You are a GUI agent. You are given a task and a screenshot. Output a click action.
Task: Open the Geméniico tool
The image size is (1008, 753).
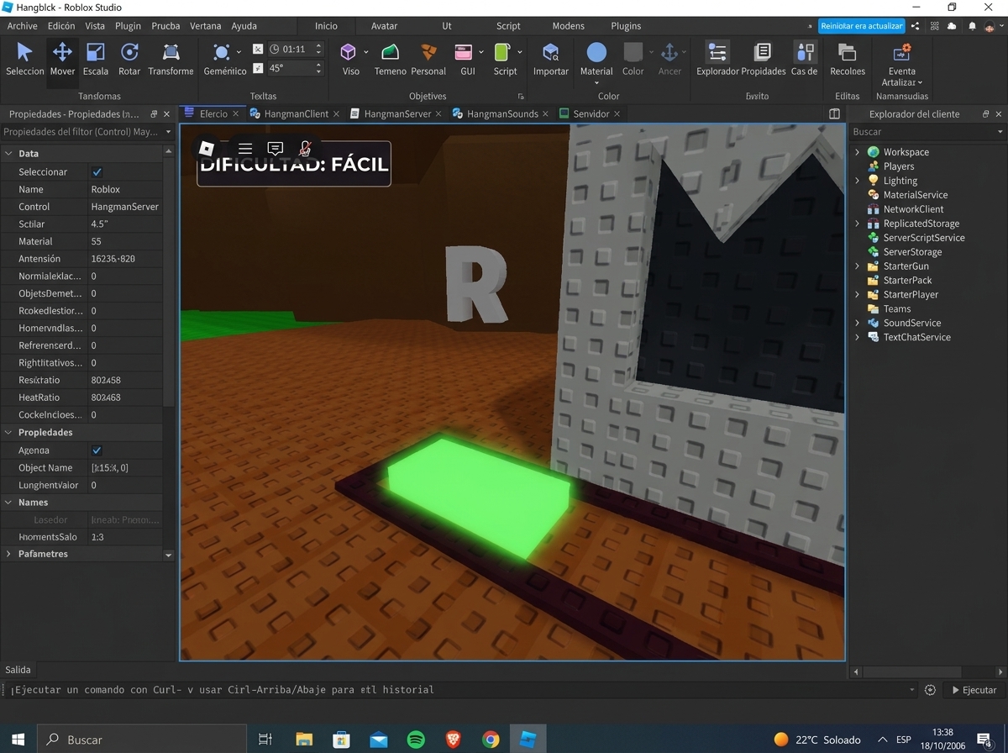coord(223,59)
